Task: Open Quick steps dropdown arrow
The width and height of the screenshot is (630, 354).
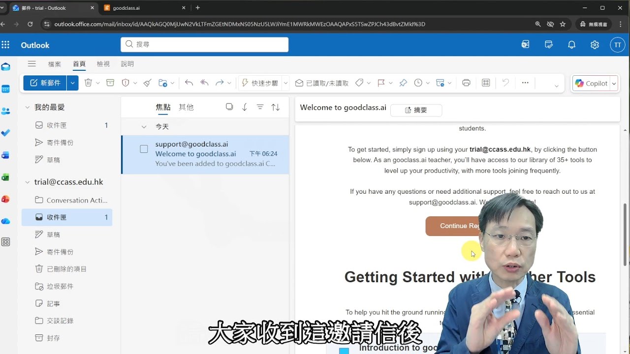Action: (285, 83)
